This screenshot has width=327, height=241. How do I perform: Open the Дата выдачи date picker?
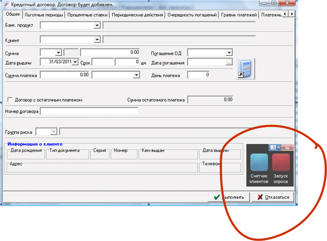point(75,62)
